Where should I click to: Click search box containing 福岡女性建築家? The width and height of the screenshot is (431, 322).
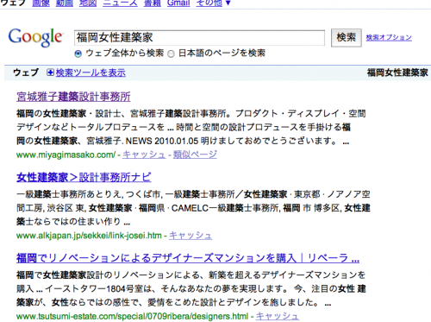click(x=199, y=38)
